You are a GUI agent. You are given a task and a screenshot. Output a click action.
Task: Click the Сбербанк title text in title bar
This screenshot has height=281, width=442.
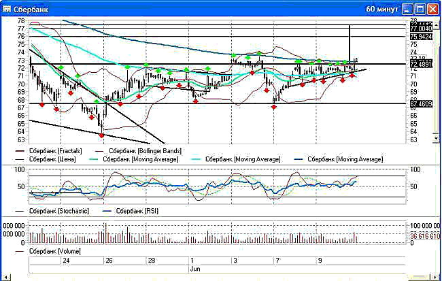pos(31,10)
